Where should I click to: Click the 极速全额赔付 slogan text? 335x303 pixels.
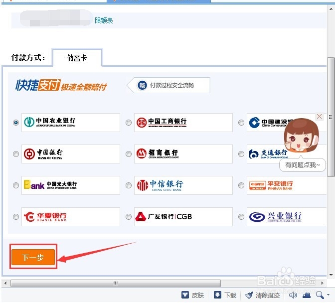[x=84, y=87]
